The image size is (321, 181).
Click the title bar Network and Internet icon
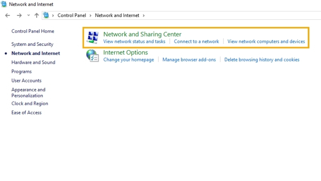point(4,4)
